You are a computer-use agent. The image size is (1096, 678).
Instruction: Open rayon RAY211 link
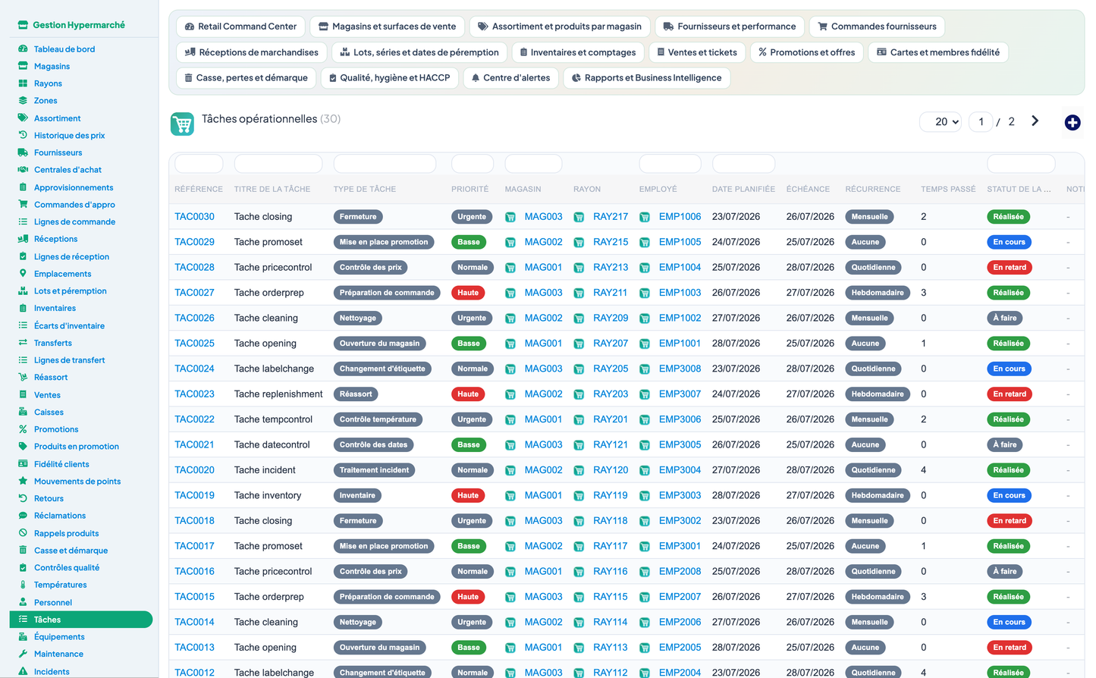click(x=611, y=293)
